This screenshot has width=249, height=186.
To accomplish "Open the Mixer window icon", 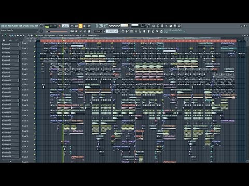I will pyautogui.click(x=136, y=31).
